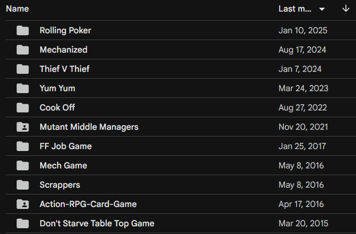
Task: Click the Last modified column header text
Action: (x=295, y=9)
